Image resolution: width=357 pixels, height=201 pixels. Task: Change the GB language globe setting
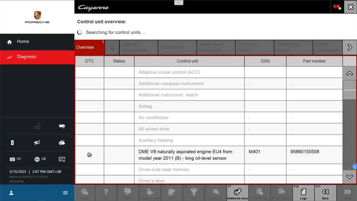point(40,159)
